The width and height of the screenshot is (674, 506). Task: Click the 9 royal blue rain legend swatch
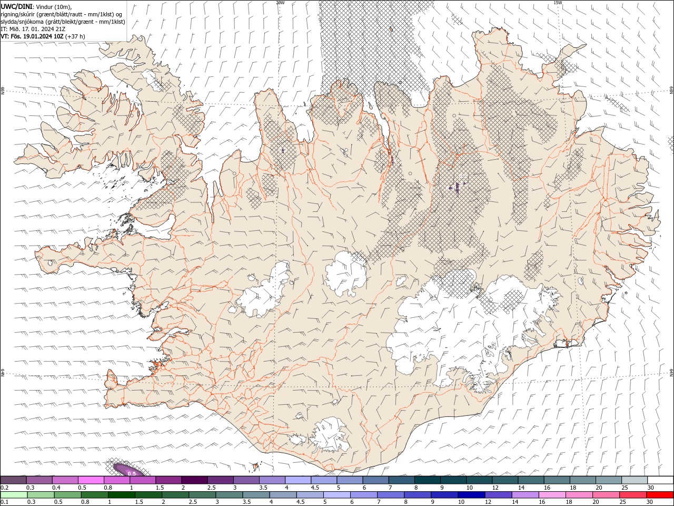click(x=444, y=495)
